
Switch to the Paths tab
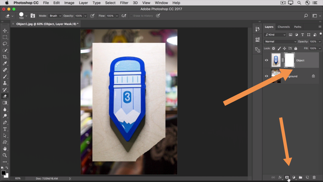point(298,27)
